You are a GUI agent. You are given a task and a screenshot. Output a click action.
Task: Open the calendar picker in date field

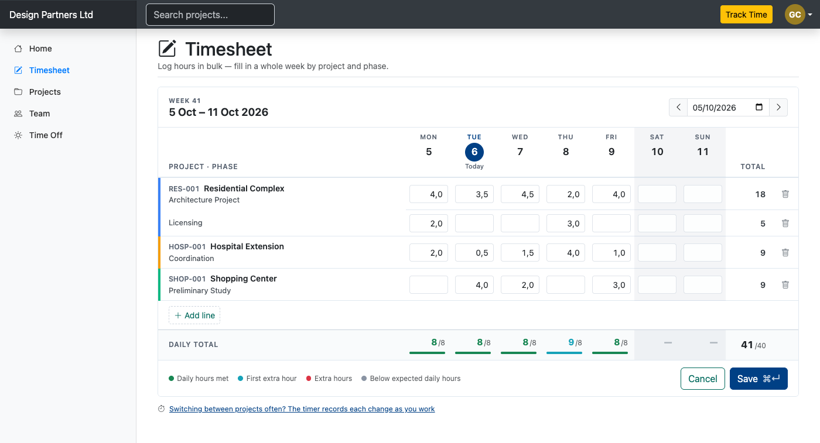(x=759, y=108)
